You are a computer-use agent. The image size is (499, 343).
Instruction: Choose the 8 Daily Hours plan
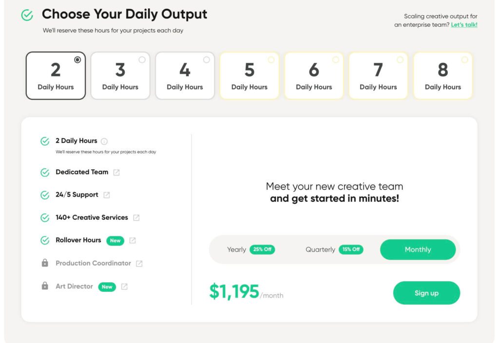(x=443, y=76)
